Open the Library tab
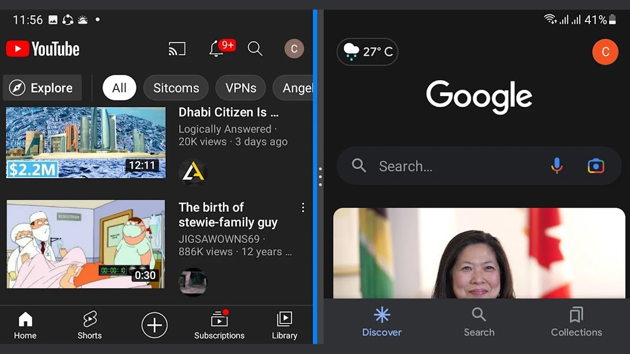630x354 pixels. pos(284,325)
